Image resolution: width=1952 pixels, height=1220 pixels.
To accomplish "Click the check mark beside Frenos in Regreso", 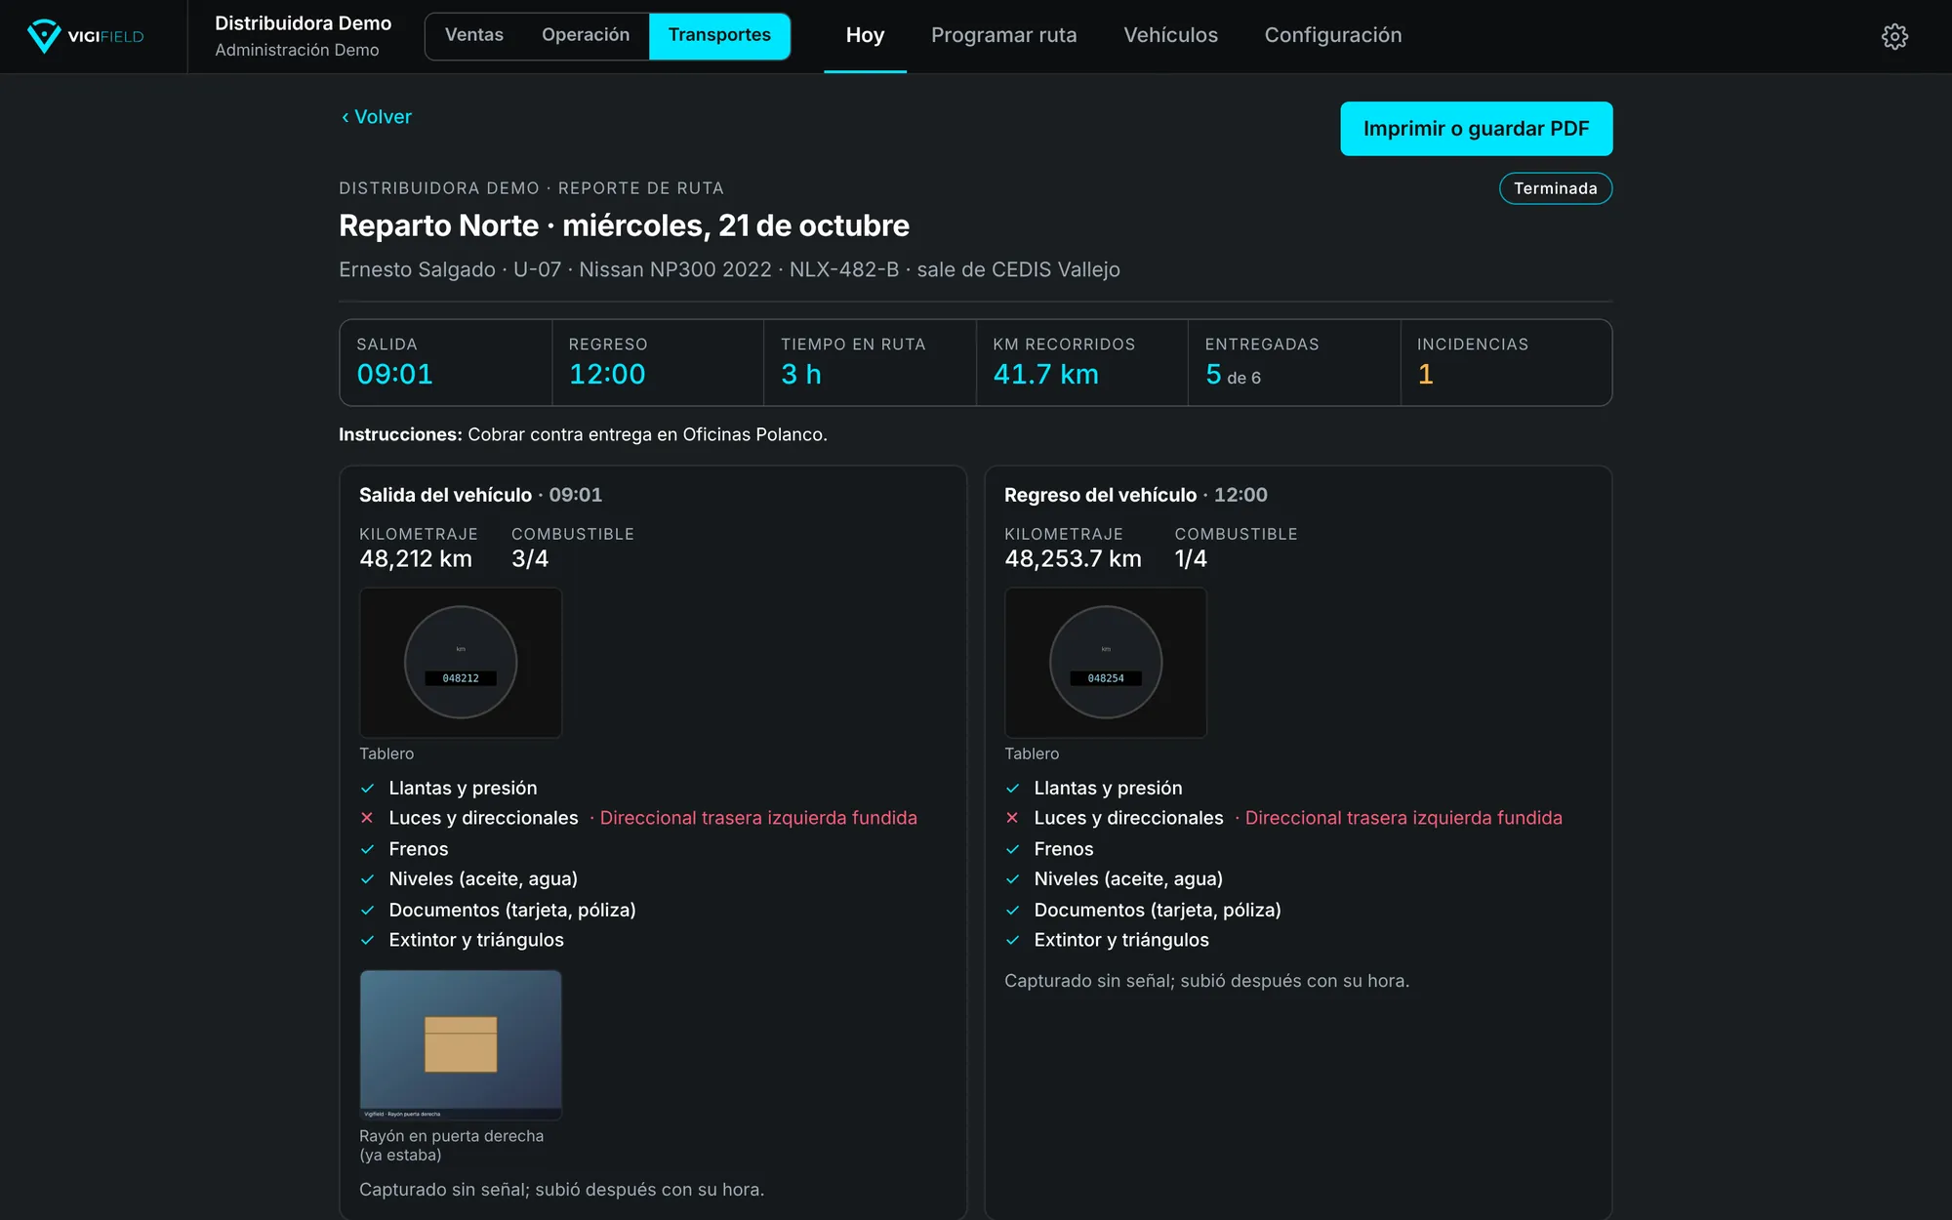I will (1012, 849).
